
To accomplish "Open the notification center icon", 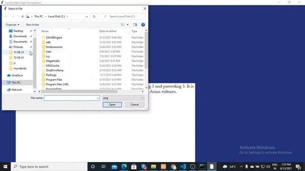I will coord(298,167).
